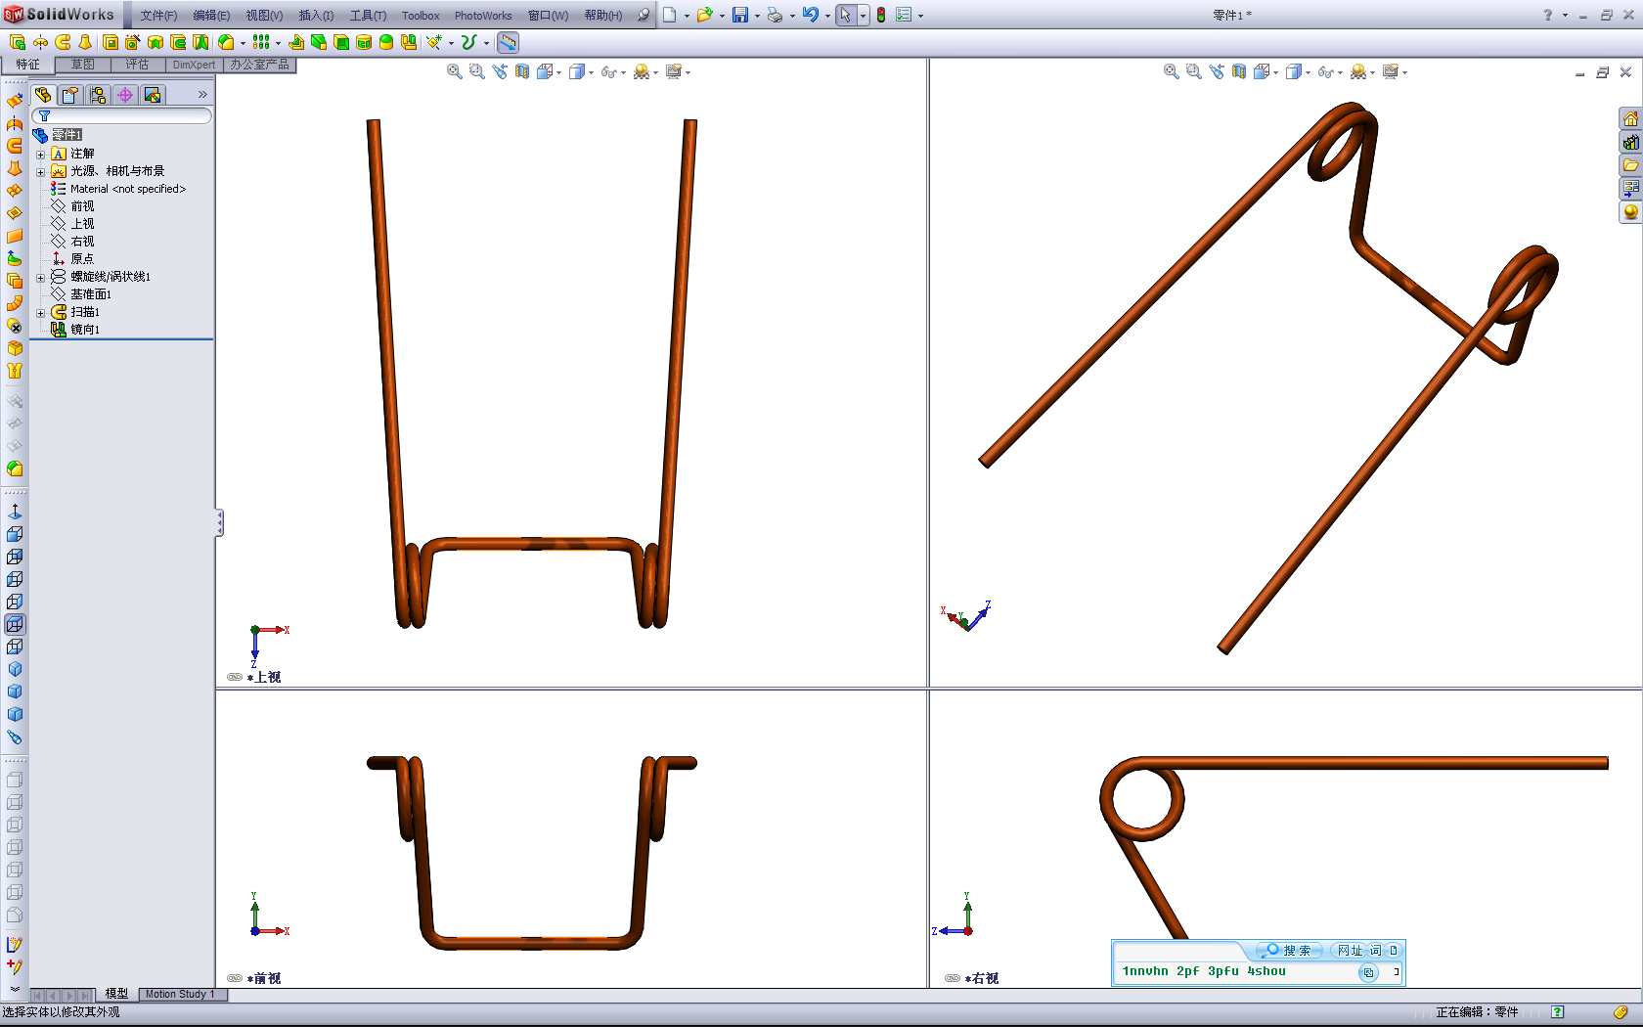Open dropdown arrow next to Save icon
This screenshot has width=1643, height=1027.
[757, 16]
